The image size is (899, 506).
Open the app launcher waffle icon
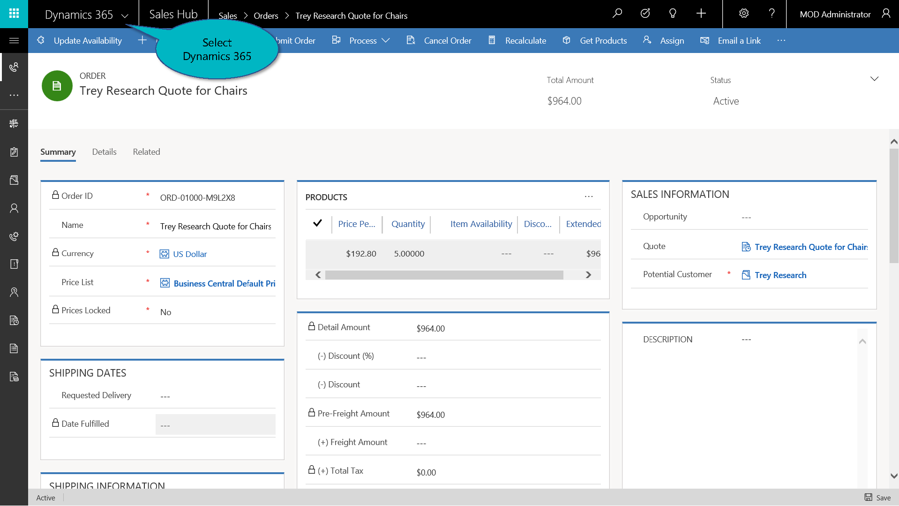pos(14,14)
